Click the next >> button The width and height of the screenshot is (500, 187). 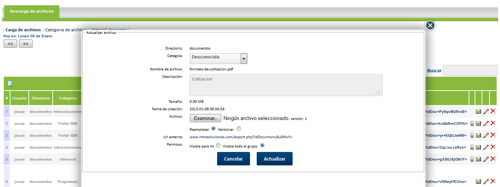pos(25,44)
